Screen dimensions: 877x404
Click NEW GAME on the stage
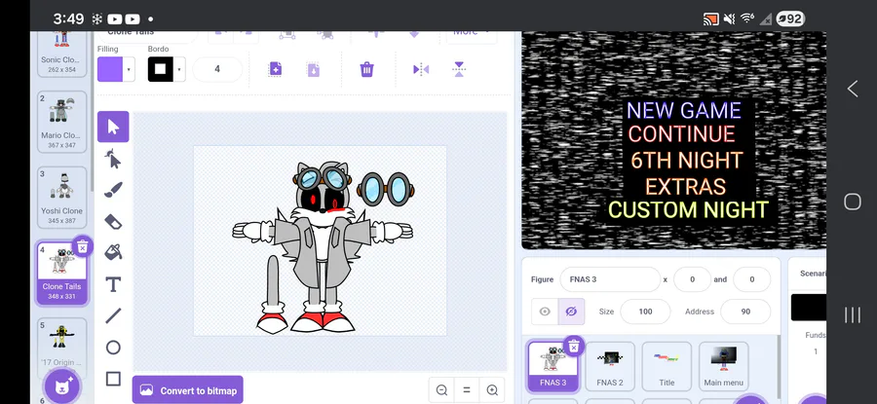[683, 111]
